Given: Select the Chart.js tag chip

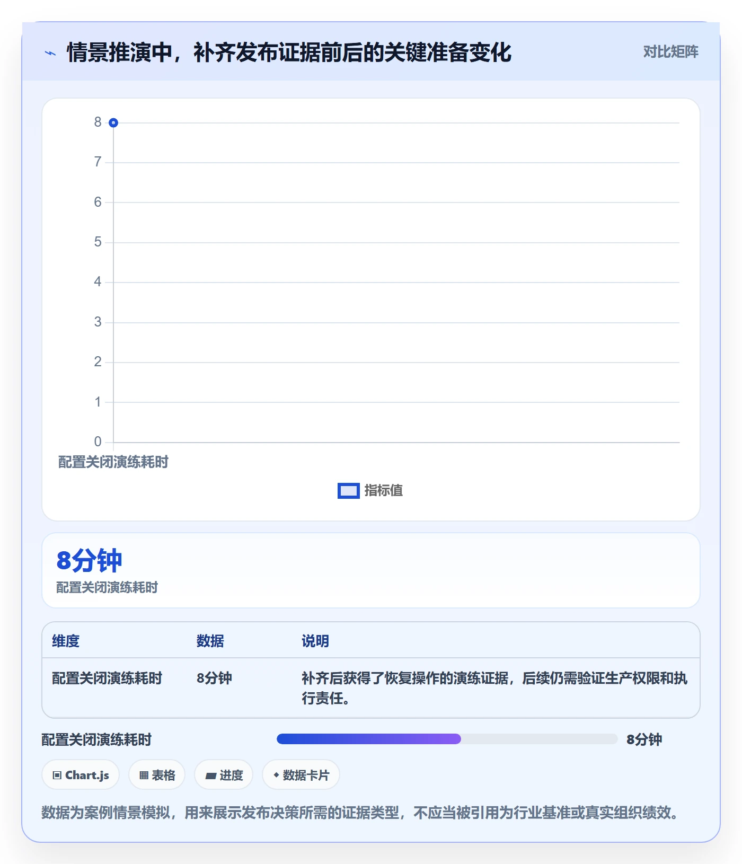Looking at the screenshot, I should pyautogui.click(x=81, y=775).
